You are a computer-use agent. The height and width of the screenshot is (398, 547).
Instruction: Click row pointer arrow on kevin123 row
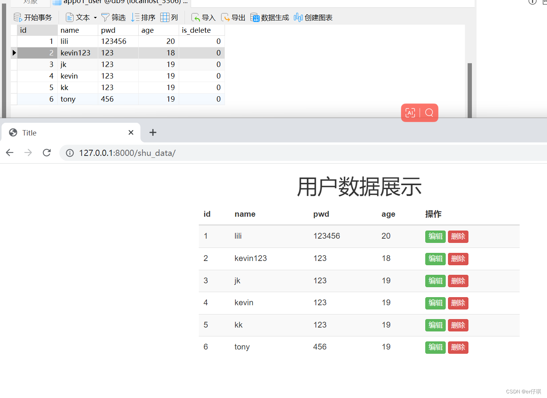[x=14, y=53]
